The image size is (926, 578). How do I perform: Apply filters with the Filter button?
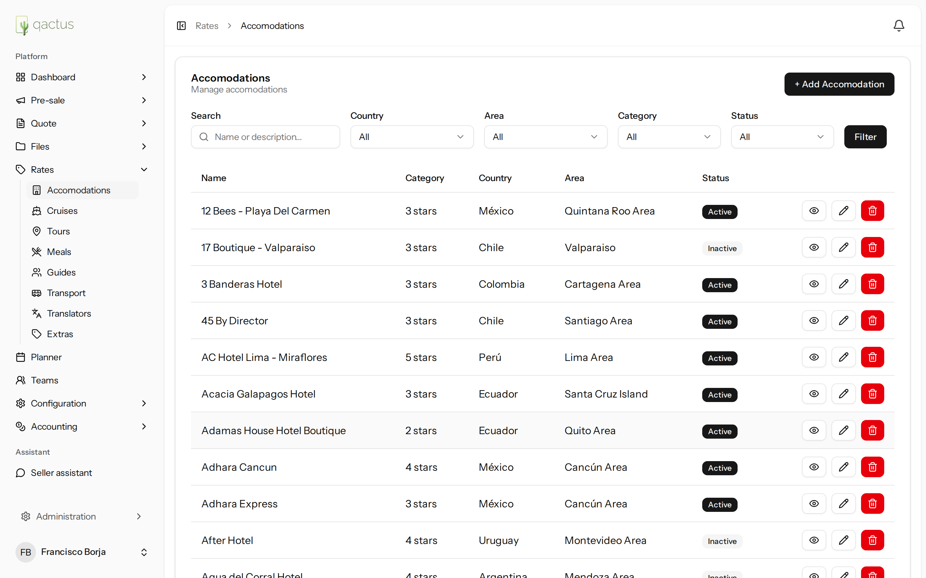[865, 137]
